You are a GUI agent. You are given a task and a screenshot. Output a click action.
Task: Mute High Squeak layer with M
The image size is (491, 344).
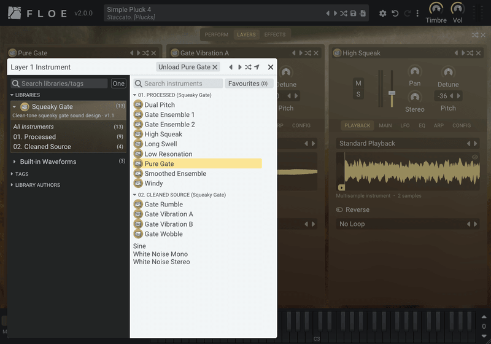point(358,84)
